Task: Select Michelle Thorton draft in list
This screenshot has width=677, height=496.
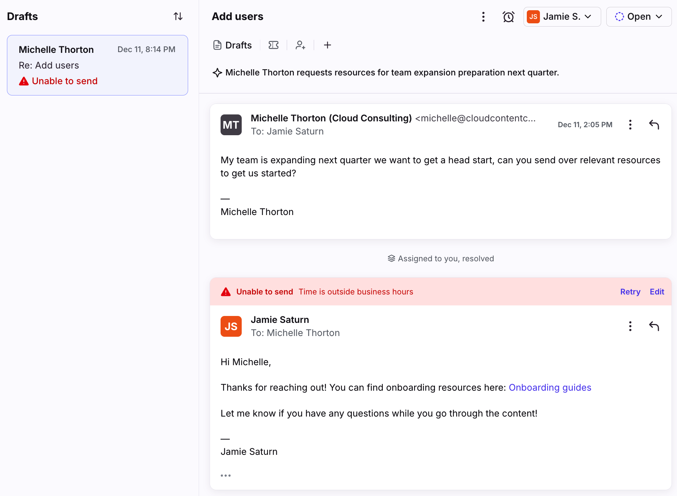Action: point(97,65)
